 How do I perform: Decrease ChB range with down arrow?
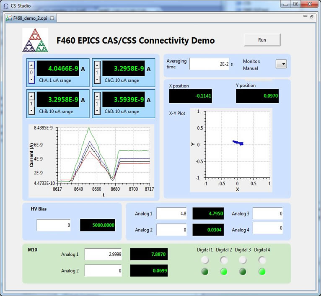pos(31,111)
